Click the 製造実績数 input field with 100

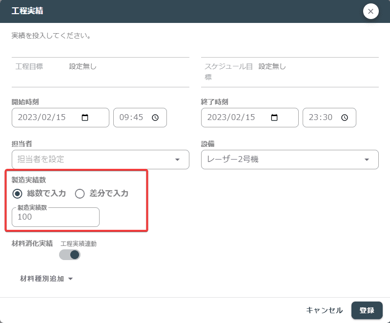56,217
